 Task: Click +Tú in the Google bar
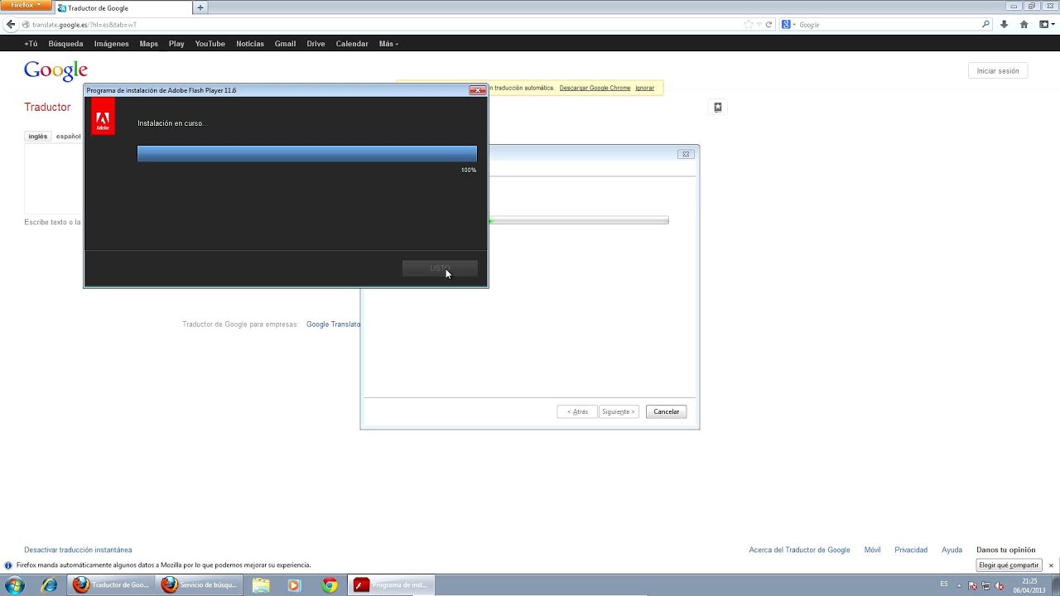(31, 44)
